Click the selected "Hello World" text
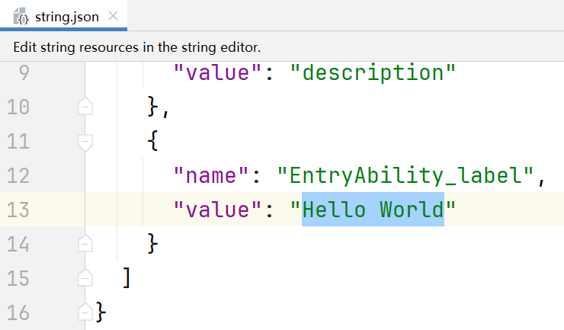This screenshot has height=330, width=564. coord(373,210)
